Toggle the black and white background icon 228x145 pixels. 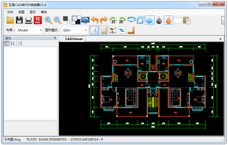76,20
